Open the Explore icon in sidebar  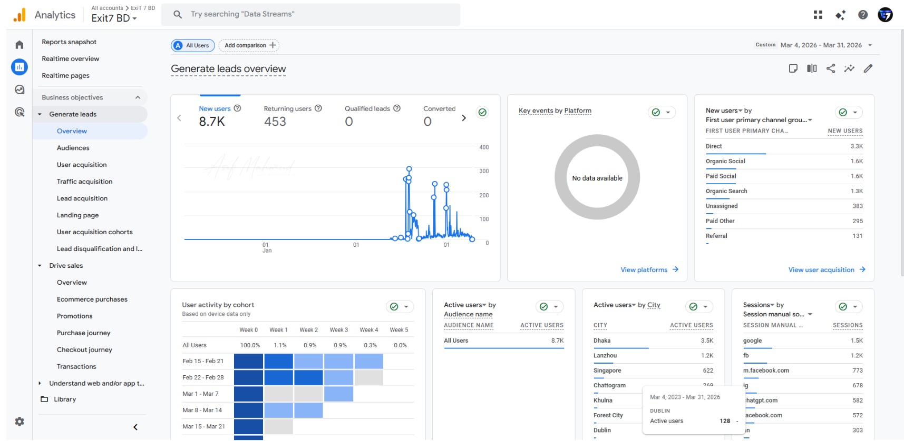20,89
